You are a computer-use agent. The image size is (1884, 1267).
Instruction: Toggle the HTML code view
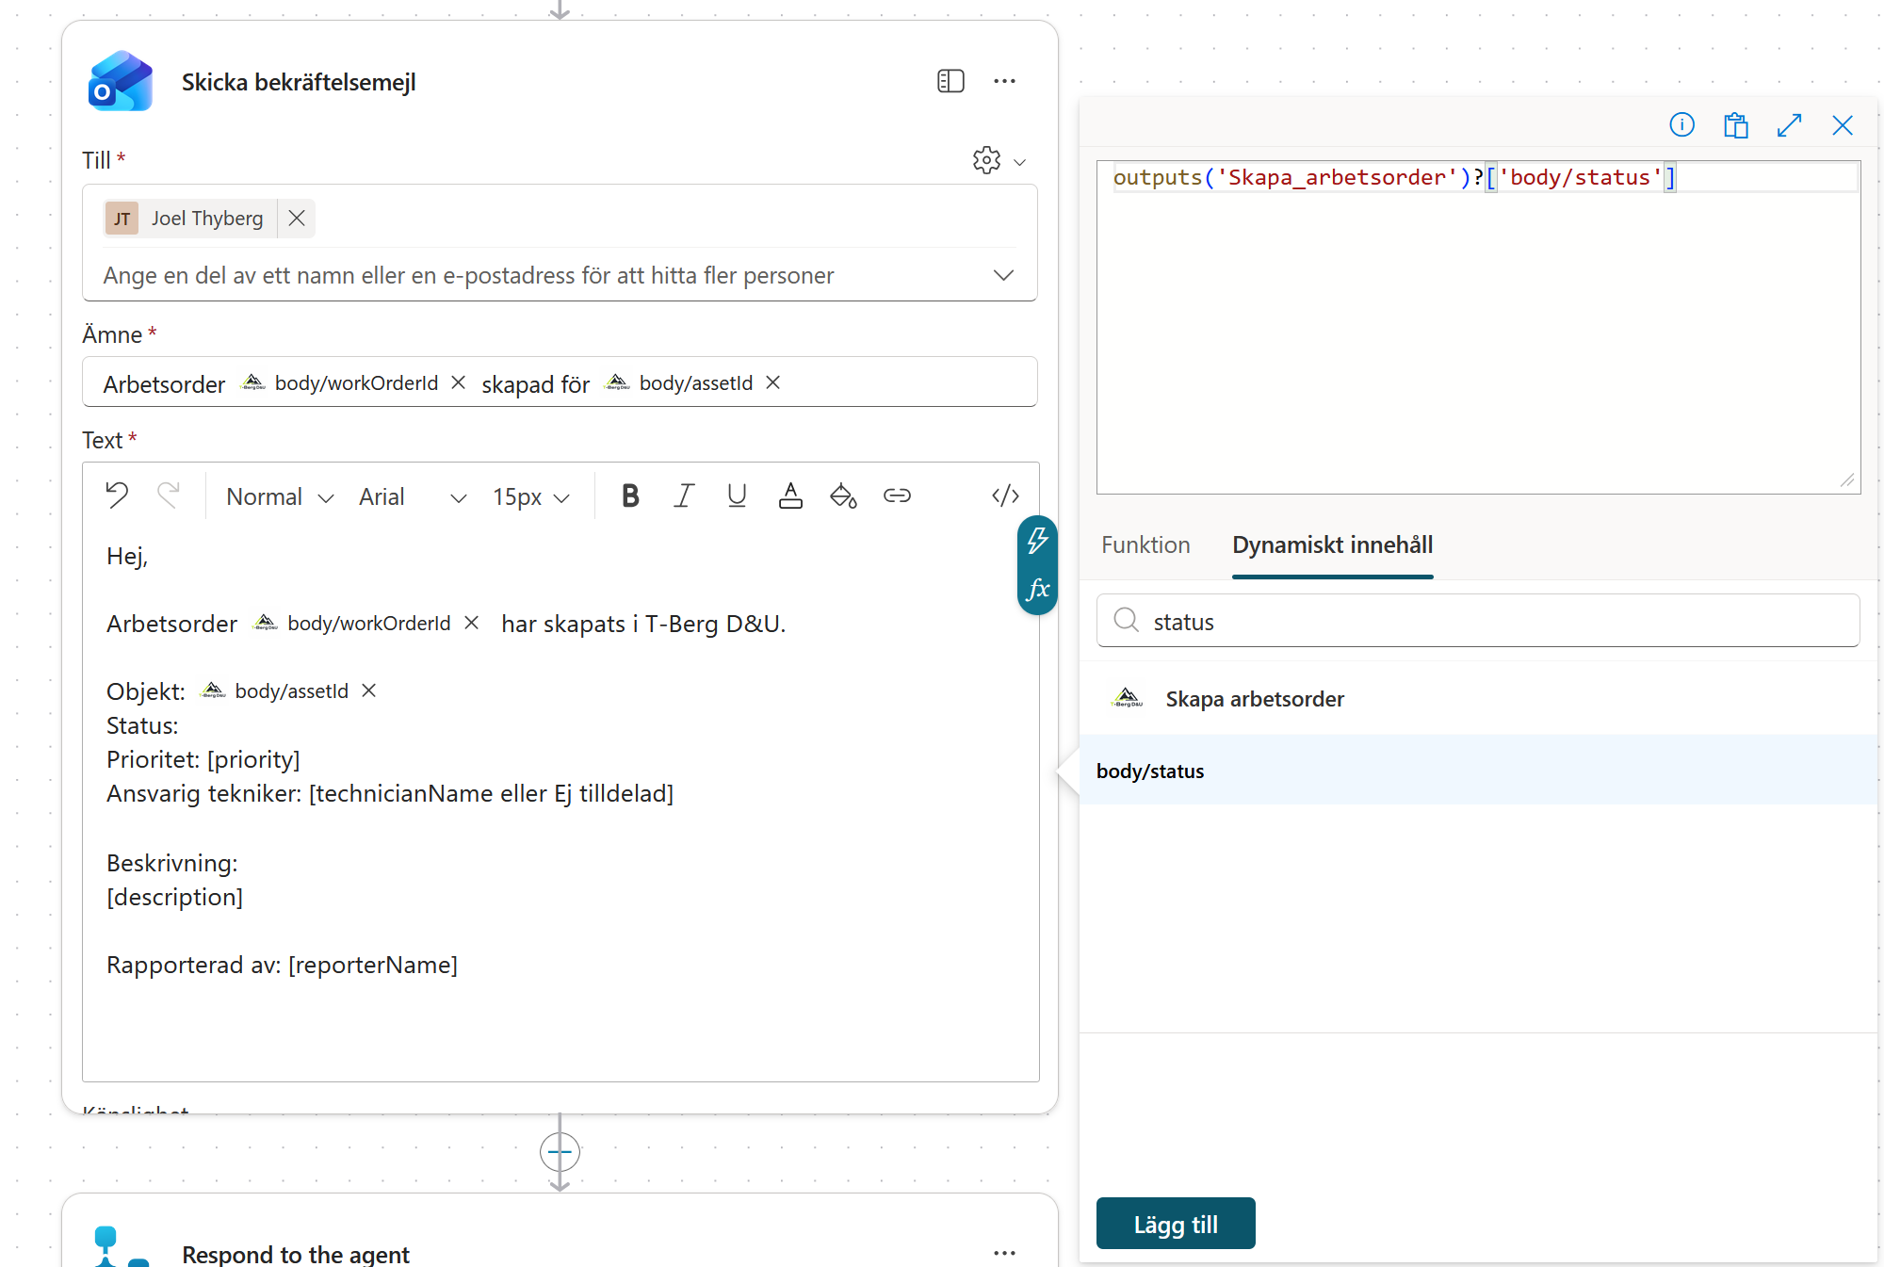click(1005, 495)
